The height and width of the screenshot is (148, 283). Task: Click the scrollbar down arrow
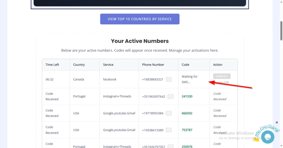[x=281, y=146]
